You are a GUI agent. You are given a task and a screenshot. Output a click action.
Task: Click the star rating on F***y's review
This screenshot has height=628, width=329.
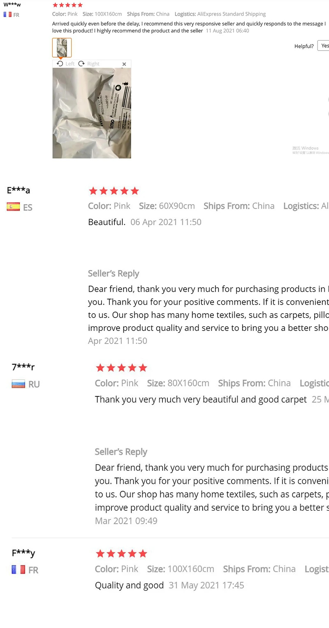(x=121, y=554)
